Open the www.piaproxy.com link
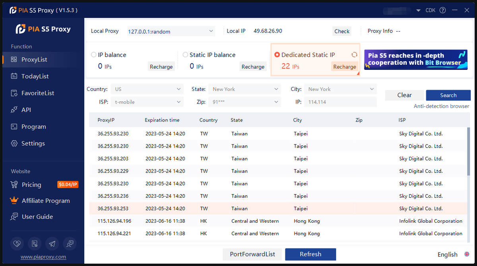The image size is (477, 266). click(43, 257)
